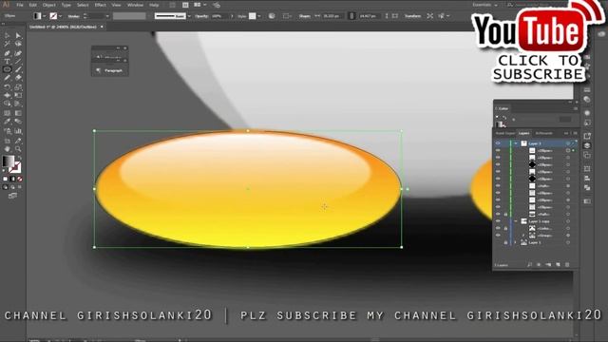
Task: Toggle visibility of Layer 1
Action: tap(498, 143)
